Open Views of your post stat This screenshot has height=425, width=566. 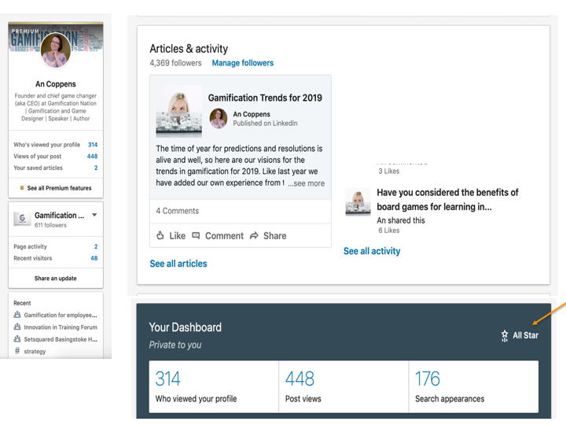(56, 156)
